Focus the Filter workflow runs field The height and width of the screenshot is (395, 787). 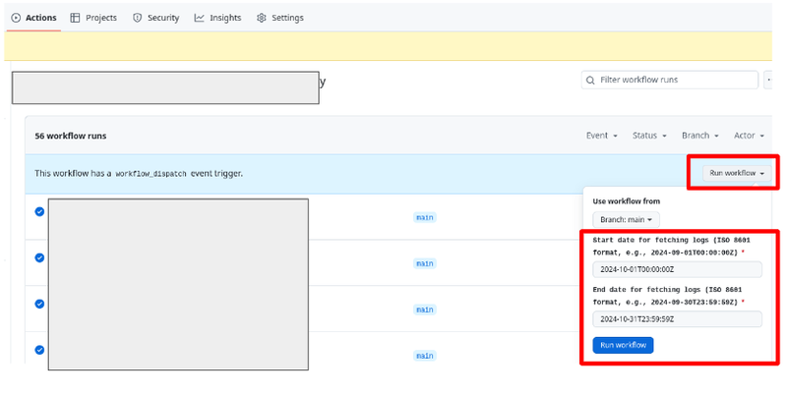point(670,80)
